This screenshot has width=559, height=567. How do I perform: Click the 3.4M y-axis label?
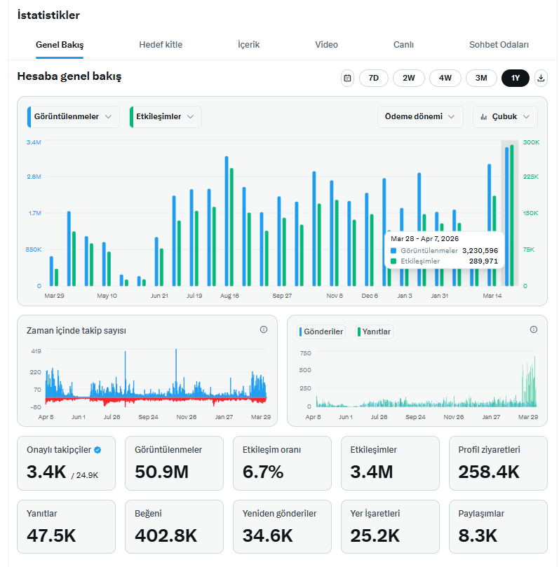[x=34, y=142]
